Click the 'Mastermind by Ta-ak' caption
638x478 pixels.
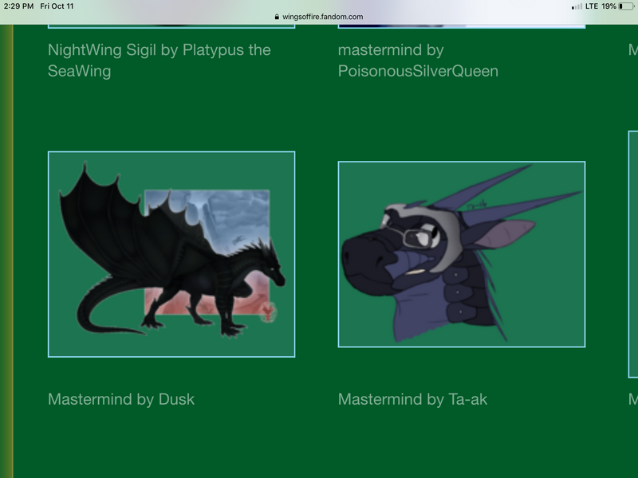412,399
